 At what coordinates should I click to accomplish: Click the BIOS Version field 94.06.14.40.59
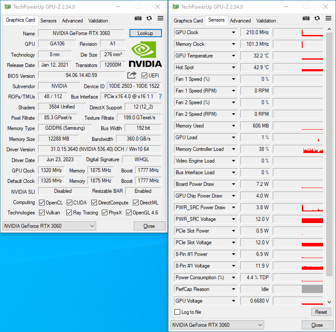point(81,75)
